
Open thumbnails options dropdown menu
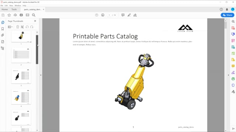point(10,27)
